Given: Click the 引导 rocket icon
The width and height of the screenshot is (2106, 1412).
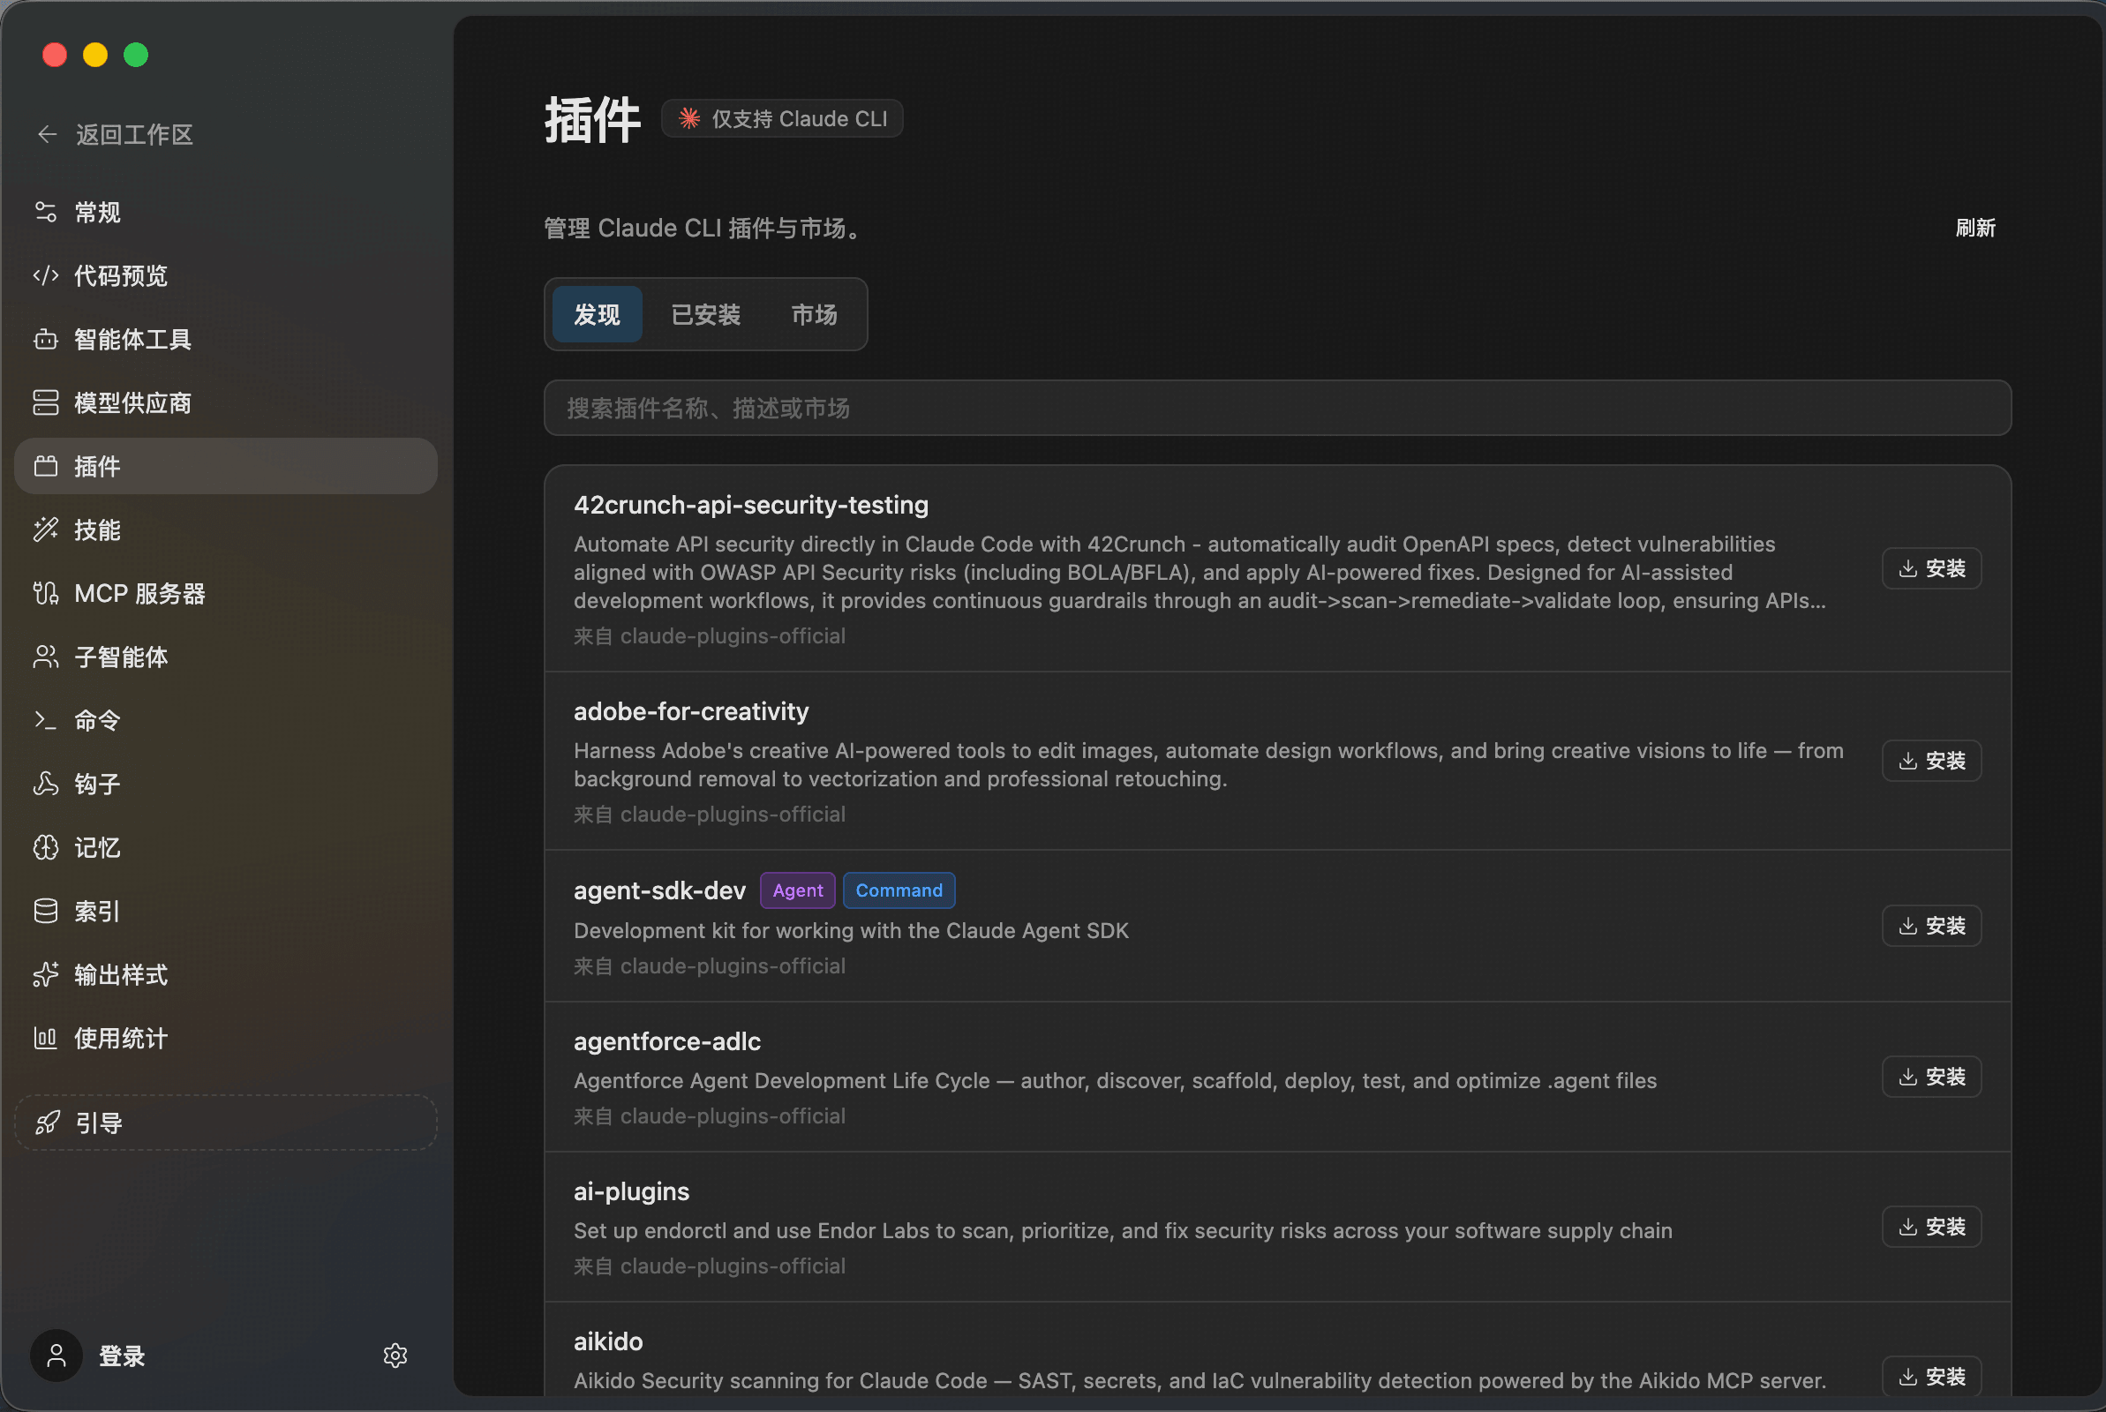Looking at the screenshot, I should pos(48,1123).
